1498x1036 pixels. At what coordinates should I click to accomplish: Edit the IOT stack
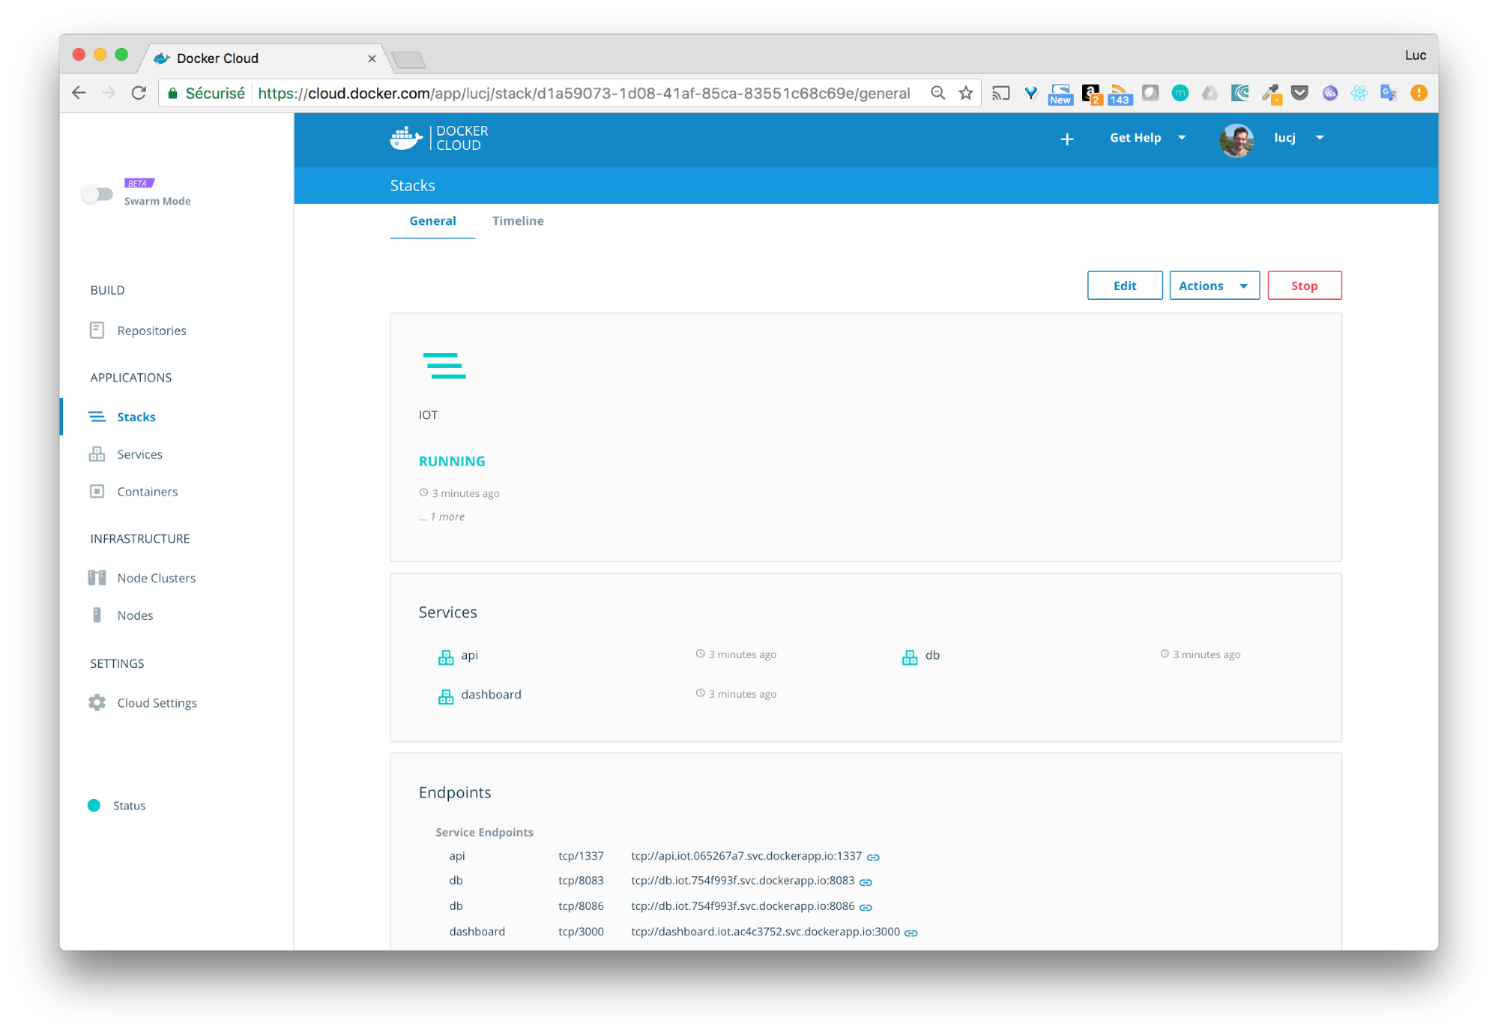point(1124,285)
